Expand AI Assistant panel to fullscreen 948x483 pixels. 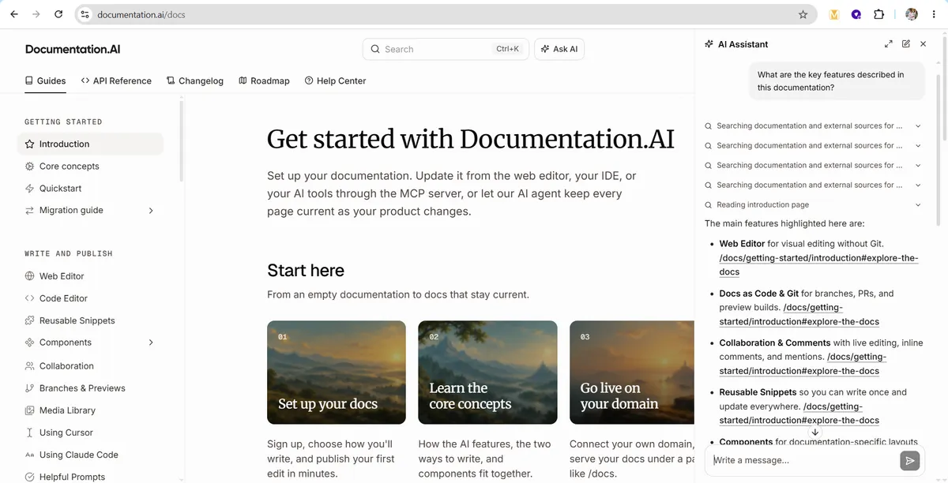[x=889, y=44]
